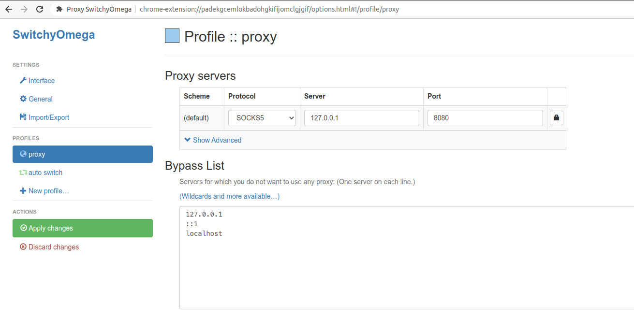Click the Server field with 127.0.0.1

pyautogui.click(x=362, y=118)
